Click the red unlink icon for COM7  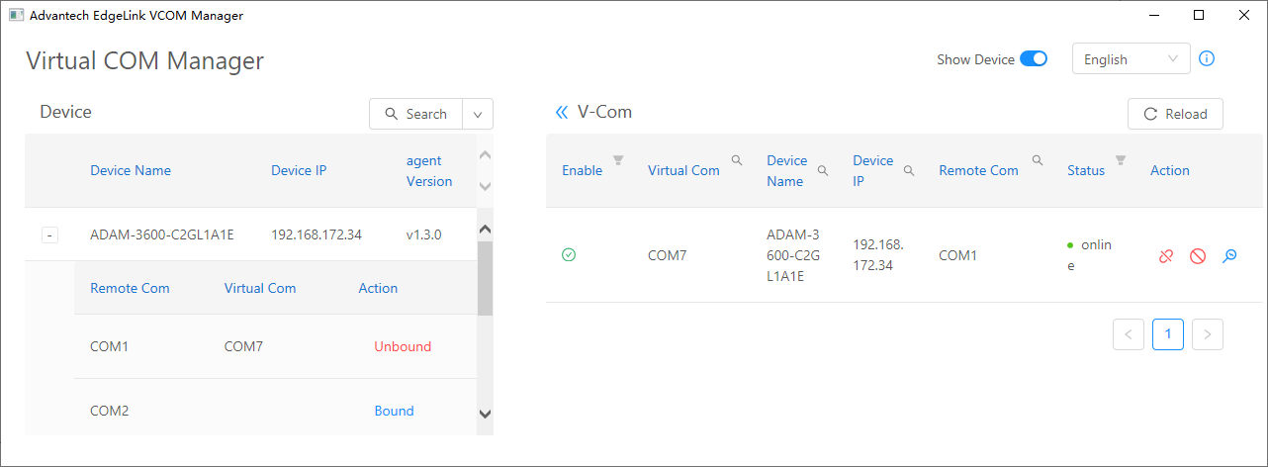[1166, 256]
